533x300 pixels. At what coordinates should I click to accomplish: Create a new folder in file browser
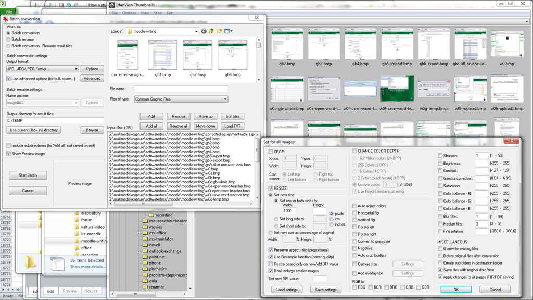[x=220, y=31]
